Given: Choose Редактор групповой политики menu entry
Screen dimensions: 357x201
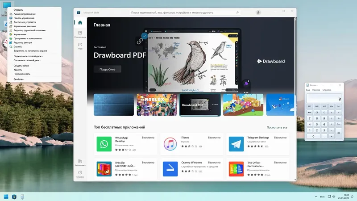Looking at the screenshot, I should (x=29, y=30).
